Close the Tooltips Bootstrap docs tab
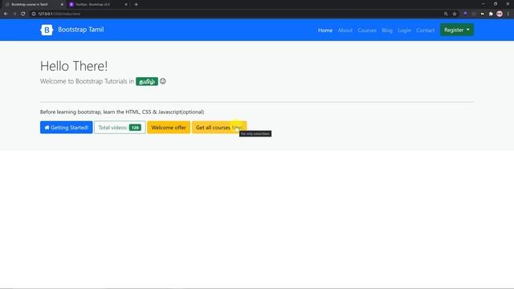 (x=126, y=5)
